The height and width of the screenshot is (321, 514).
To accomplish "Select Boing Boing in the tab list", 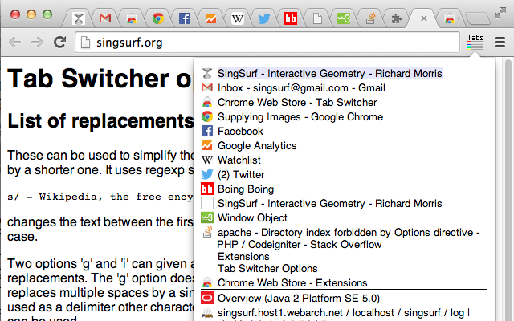I will [x=246, y=189].
